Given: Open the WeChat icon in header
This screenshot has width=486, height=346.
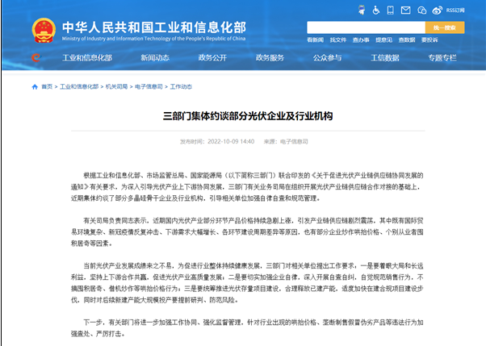Looking at the screenshot, I should point(422,10).
